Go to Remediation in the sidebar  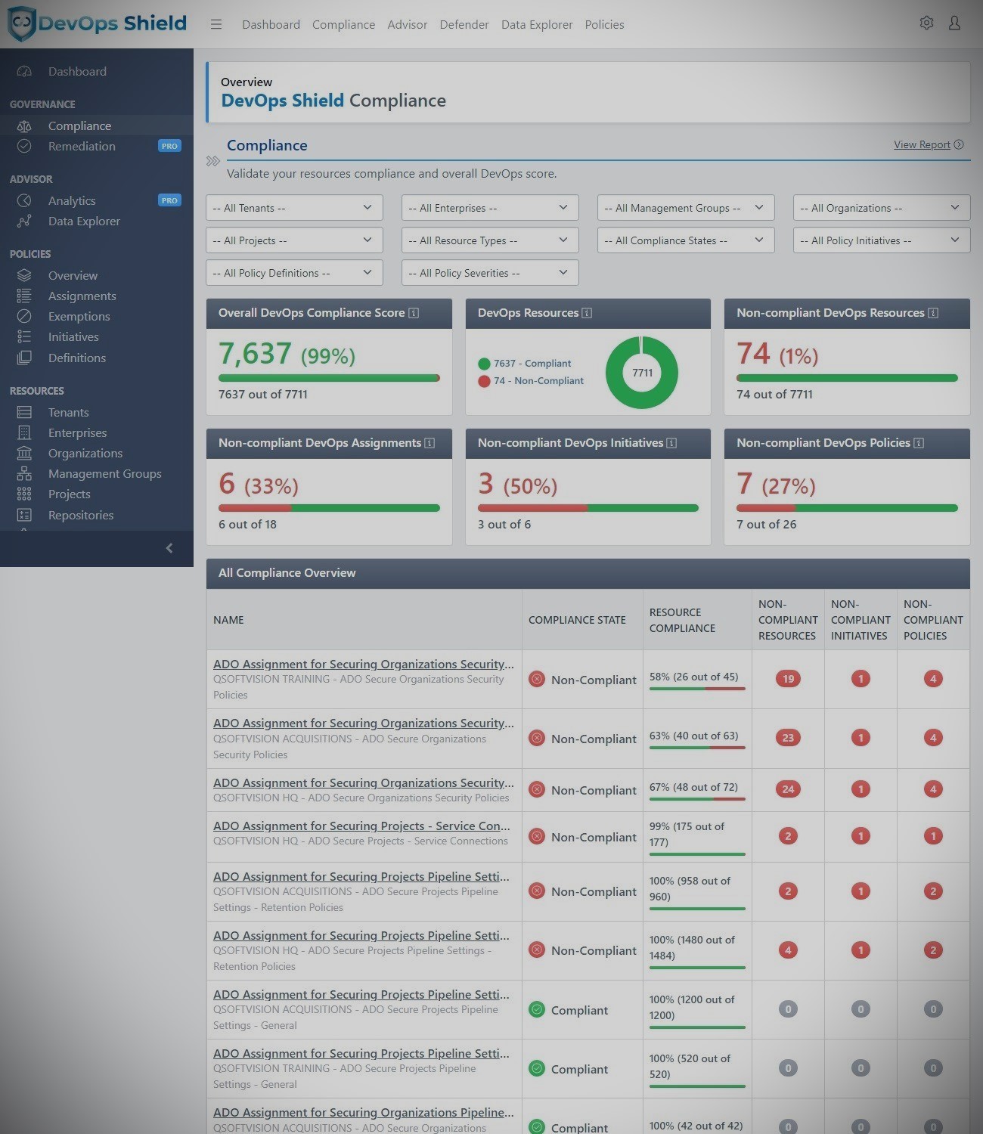point(82,147)
